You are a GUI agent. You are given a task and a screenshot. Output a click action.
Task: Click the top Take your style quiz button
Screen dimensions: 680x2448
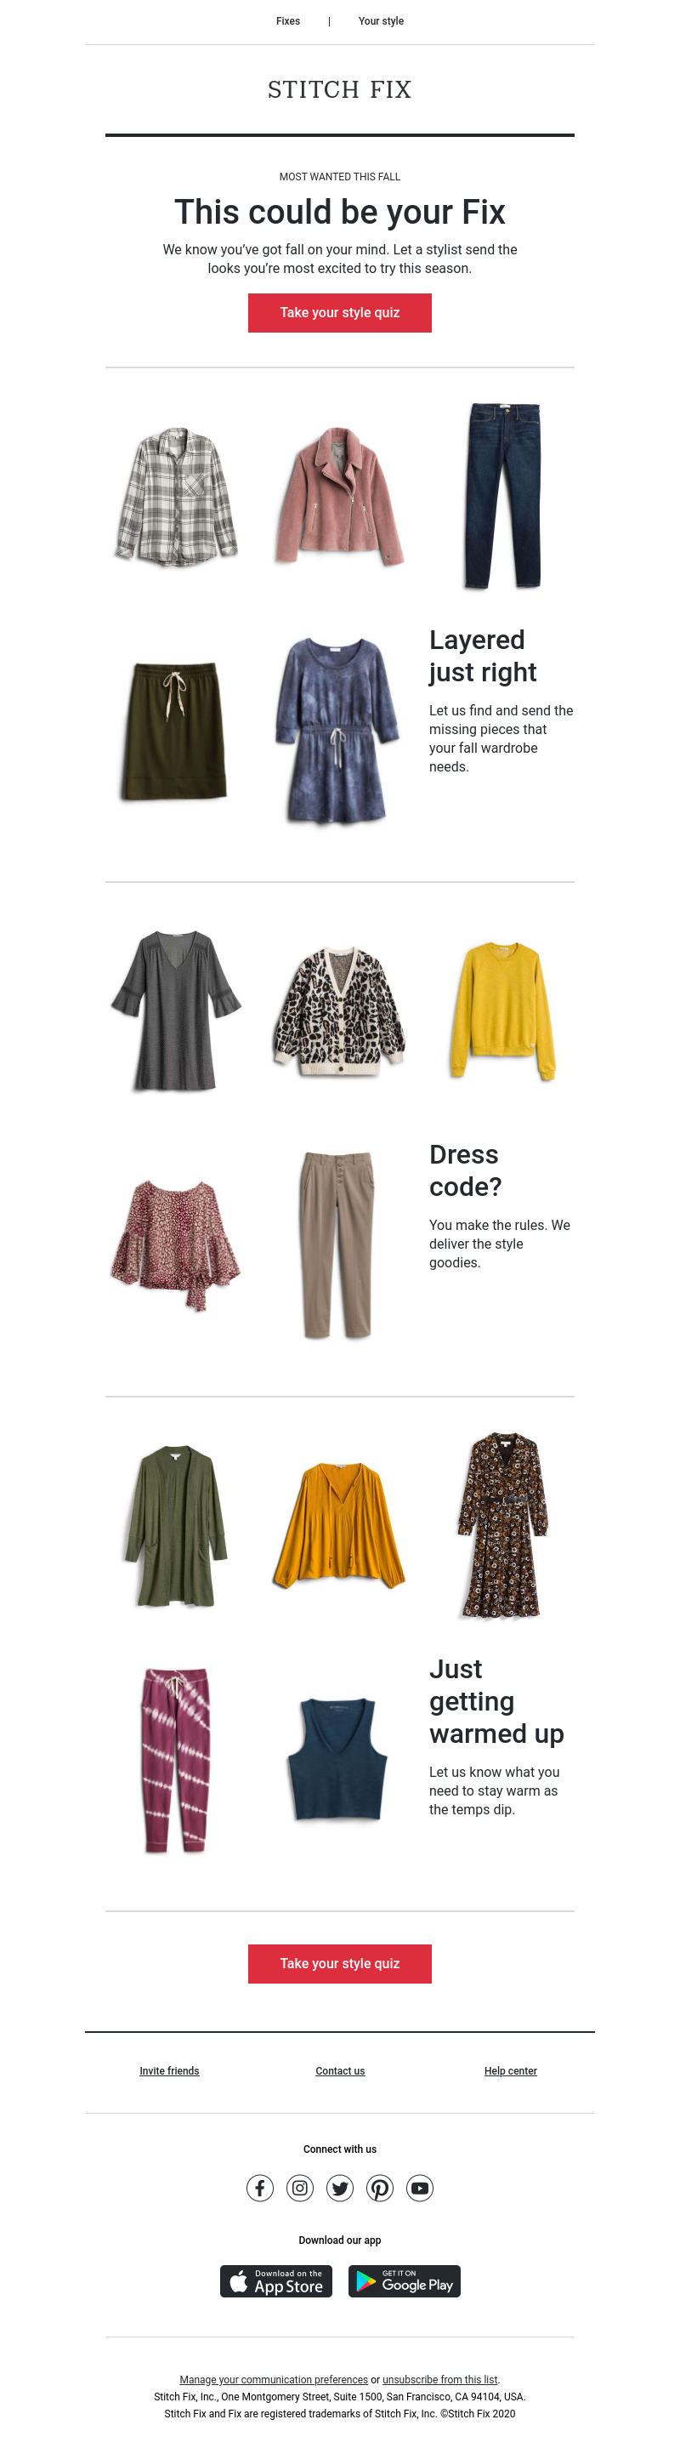[340, 313]
